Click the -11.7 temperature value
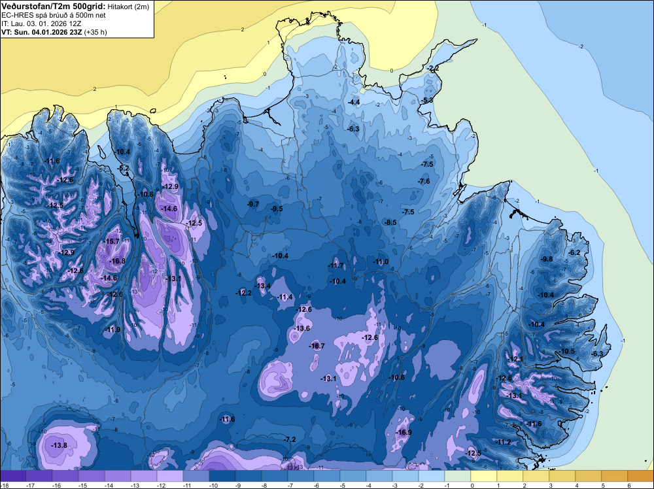Viewport: 654px width, 489px height. [336, 265]
